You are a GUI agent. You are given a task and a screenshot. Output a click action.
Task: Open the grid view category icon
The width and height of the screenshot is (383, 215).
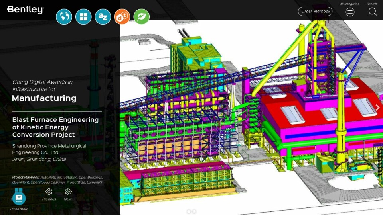83,17
